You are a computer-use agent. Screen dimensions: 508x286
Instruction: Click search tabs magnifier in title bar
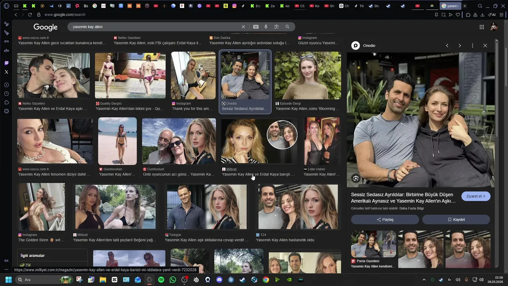click(x=480, y=6)
